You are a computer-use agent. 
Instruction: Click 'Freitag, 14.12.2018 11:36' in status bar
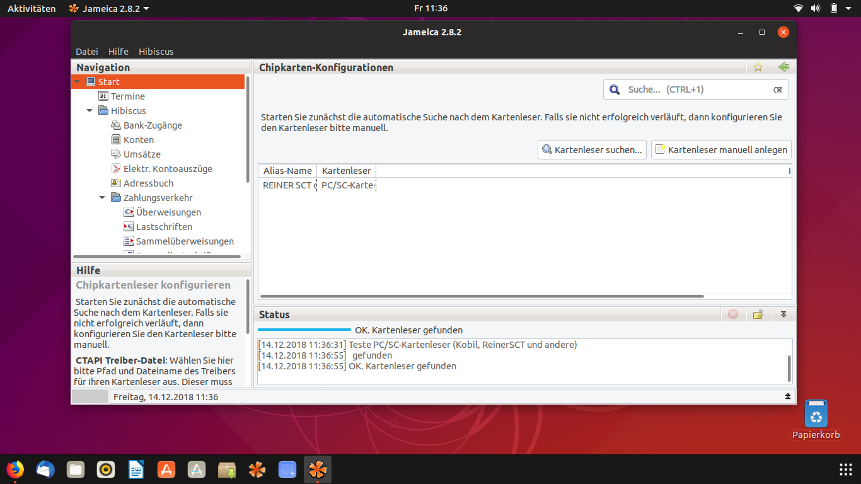166,397
